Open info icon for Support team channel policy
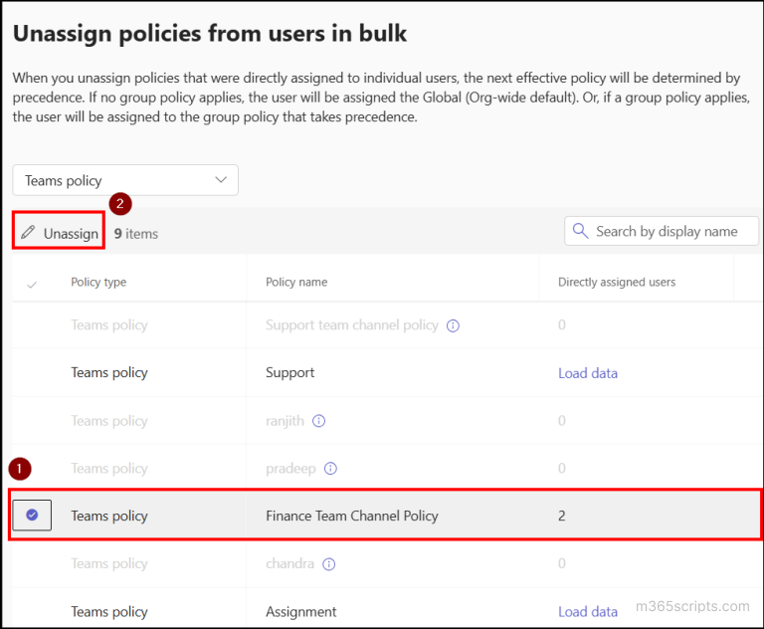 (453, 325)
